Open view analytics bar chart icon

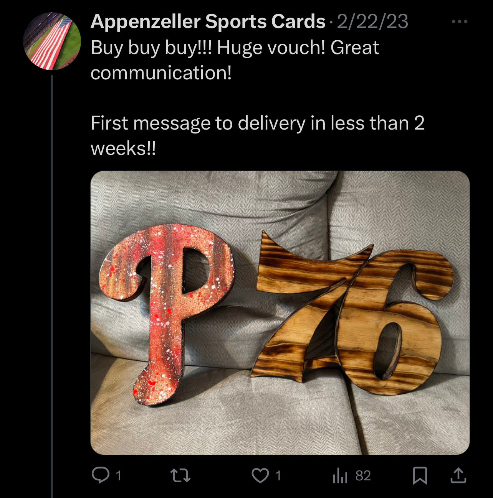[x=340, y=476]
